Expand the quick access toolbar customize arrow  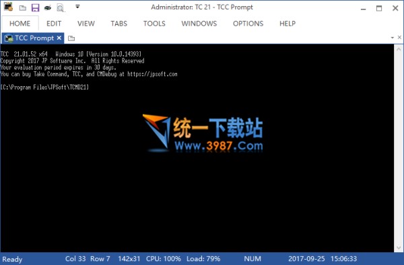(x=77, y=7)
